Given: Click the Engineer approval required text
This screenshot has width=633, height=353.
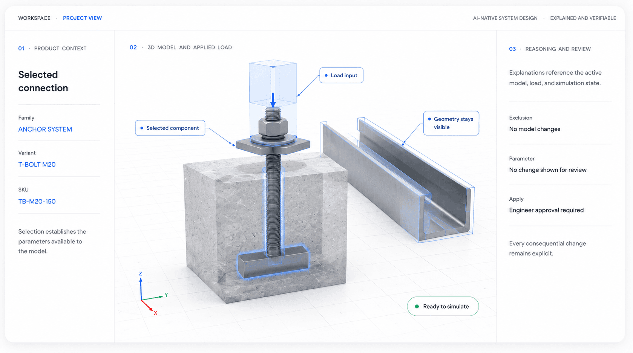Looking at the screenshot, I should (x=546, y=210).
